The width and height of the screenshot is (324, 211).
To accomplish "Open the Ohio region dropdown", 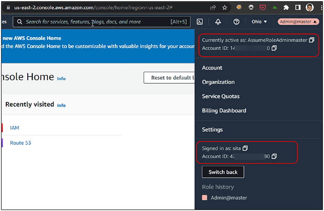I will (x=259, y=22).
